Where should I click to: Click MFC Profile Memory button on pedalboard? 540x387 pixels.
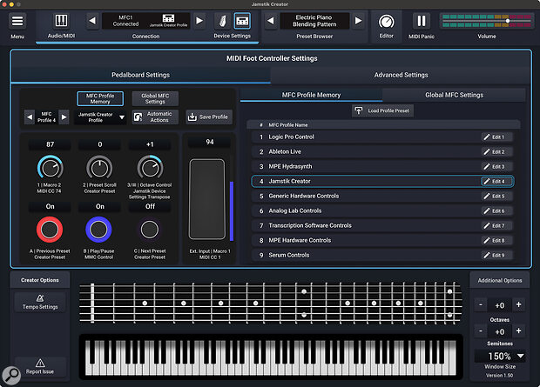pos(100,99)
